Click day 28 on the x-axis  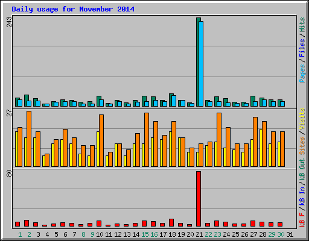pyautogui.click(x=263, y=234)
